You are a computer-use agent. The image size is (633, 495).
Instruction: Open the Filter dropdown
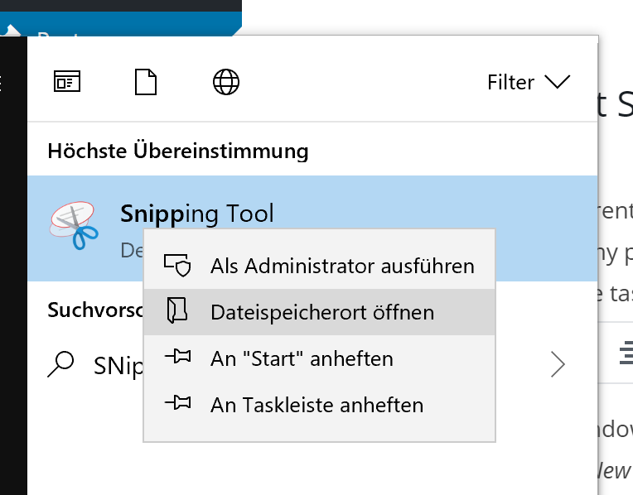tap(529, 82)
